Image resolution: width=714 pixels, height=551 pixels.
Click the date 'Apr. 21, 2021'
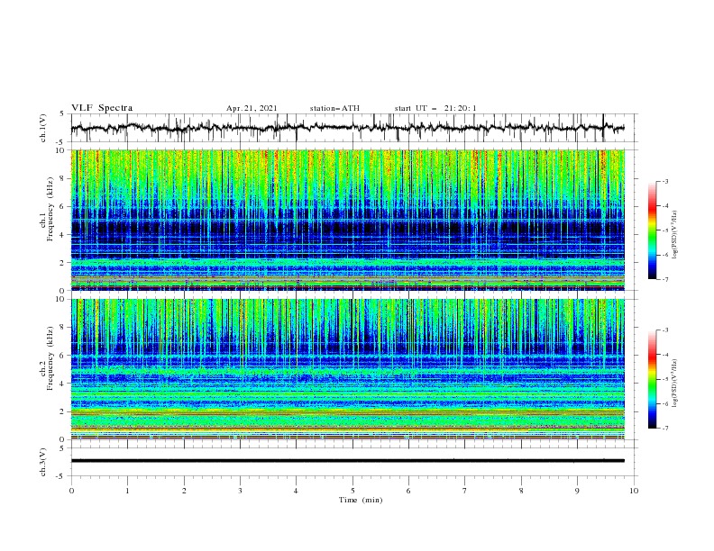click(252, 108)
